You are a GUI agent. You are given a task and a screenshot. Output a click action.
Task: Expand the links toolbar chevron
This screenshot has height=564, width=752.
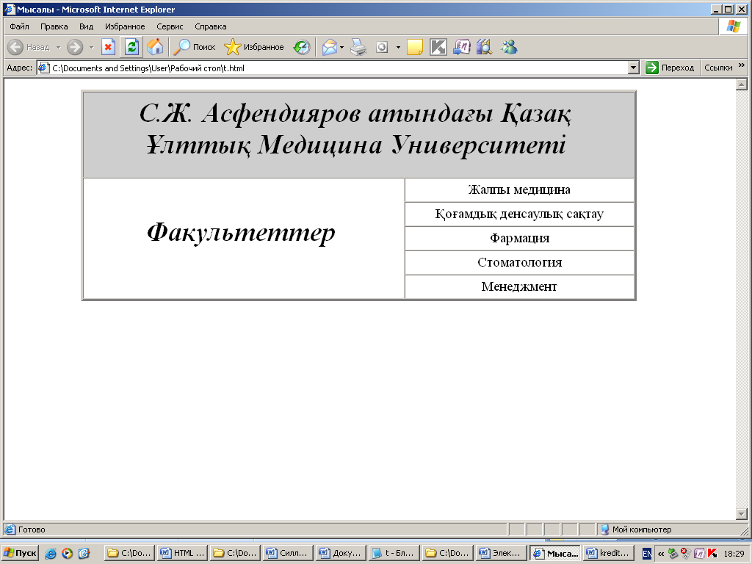pyautogui.click(x=742, y=65)
